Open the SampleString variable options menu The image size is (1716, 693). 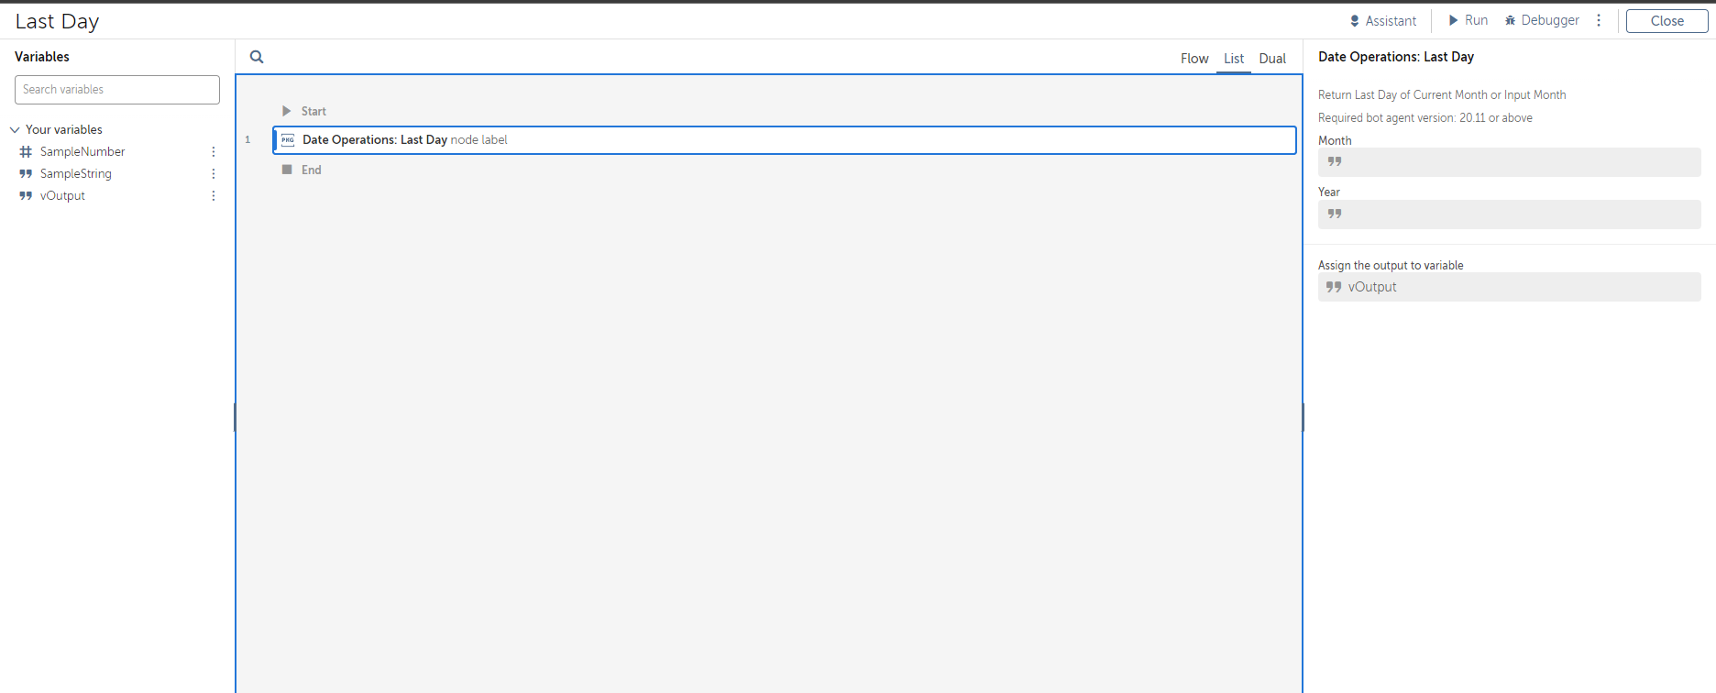coord(214,174)
